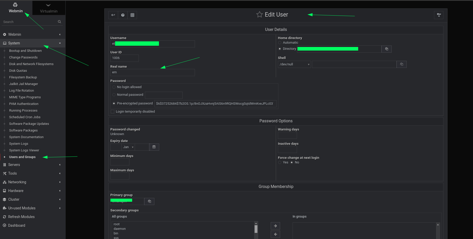Open the Jan expiry month dropdown
The image size is (473, 239).
point(128,147)
